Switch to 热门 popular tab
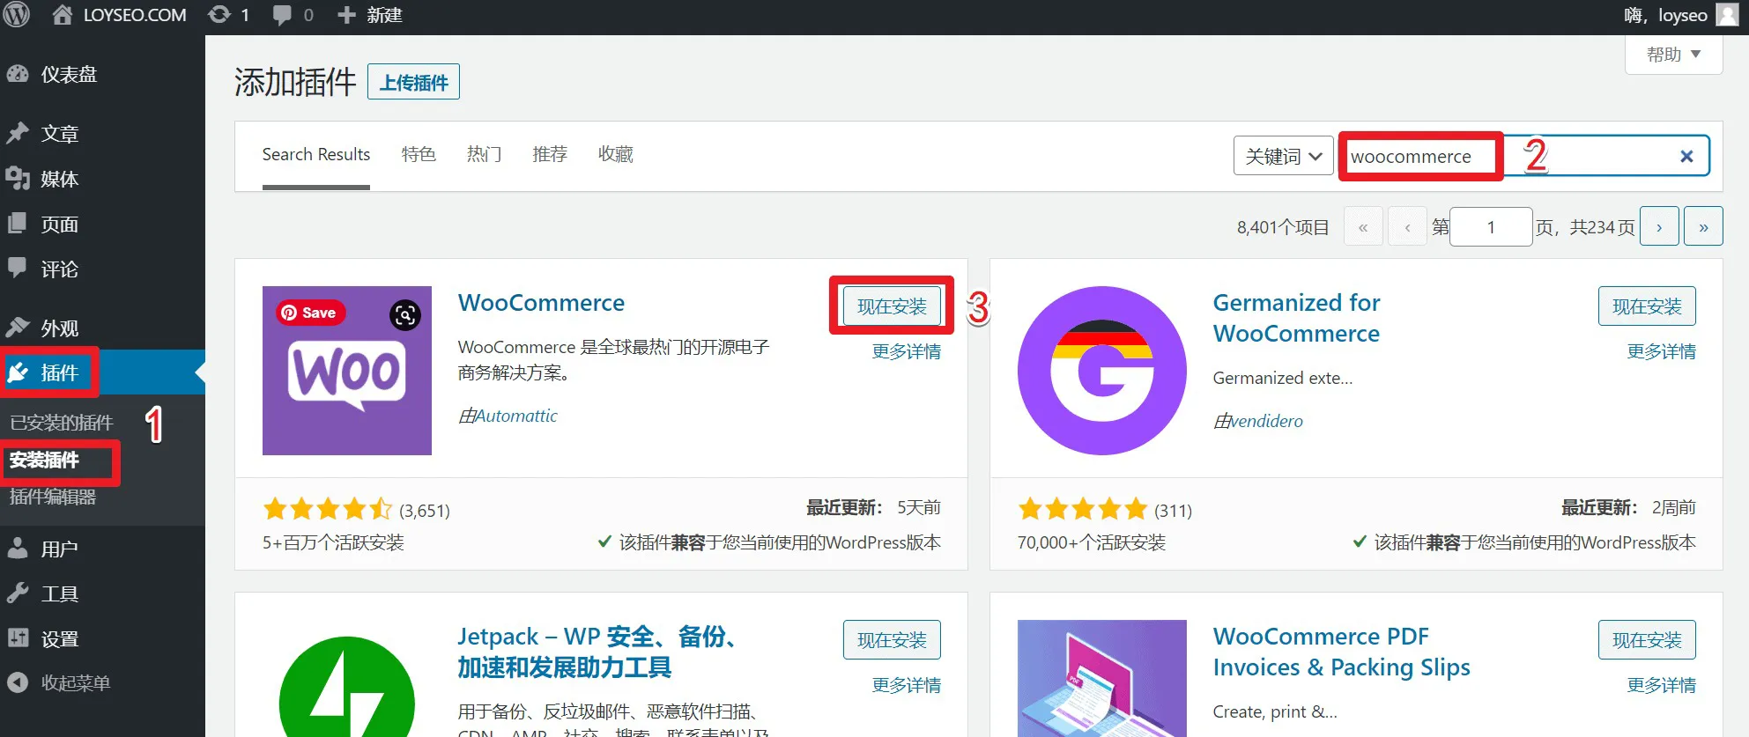The width and height of the screenshot is (1749, 737). click(484, 155)
